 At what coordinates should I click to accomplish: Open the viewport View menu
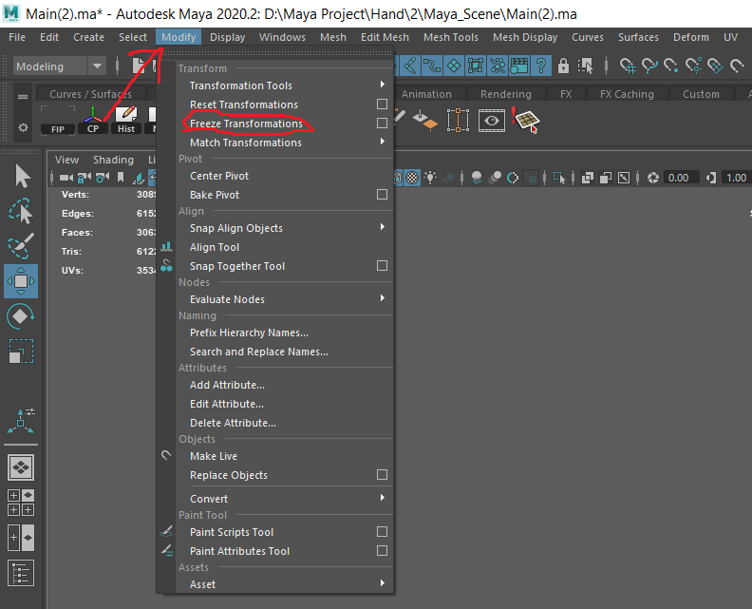click(x=66, y=160)
